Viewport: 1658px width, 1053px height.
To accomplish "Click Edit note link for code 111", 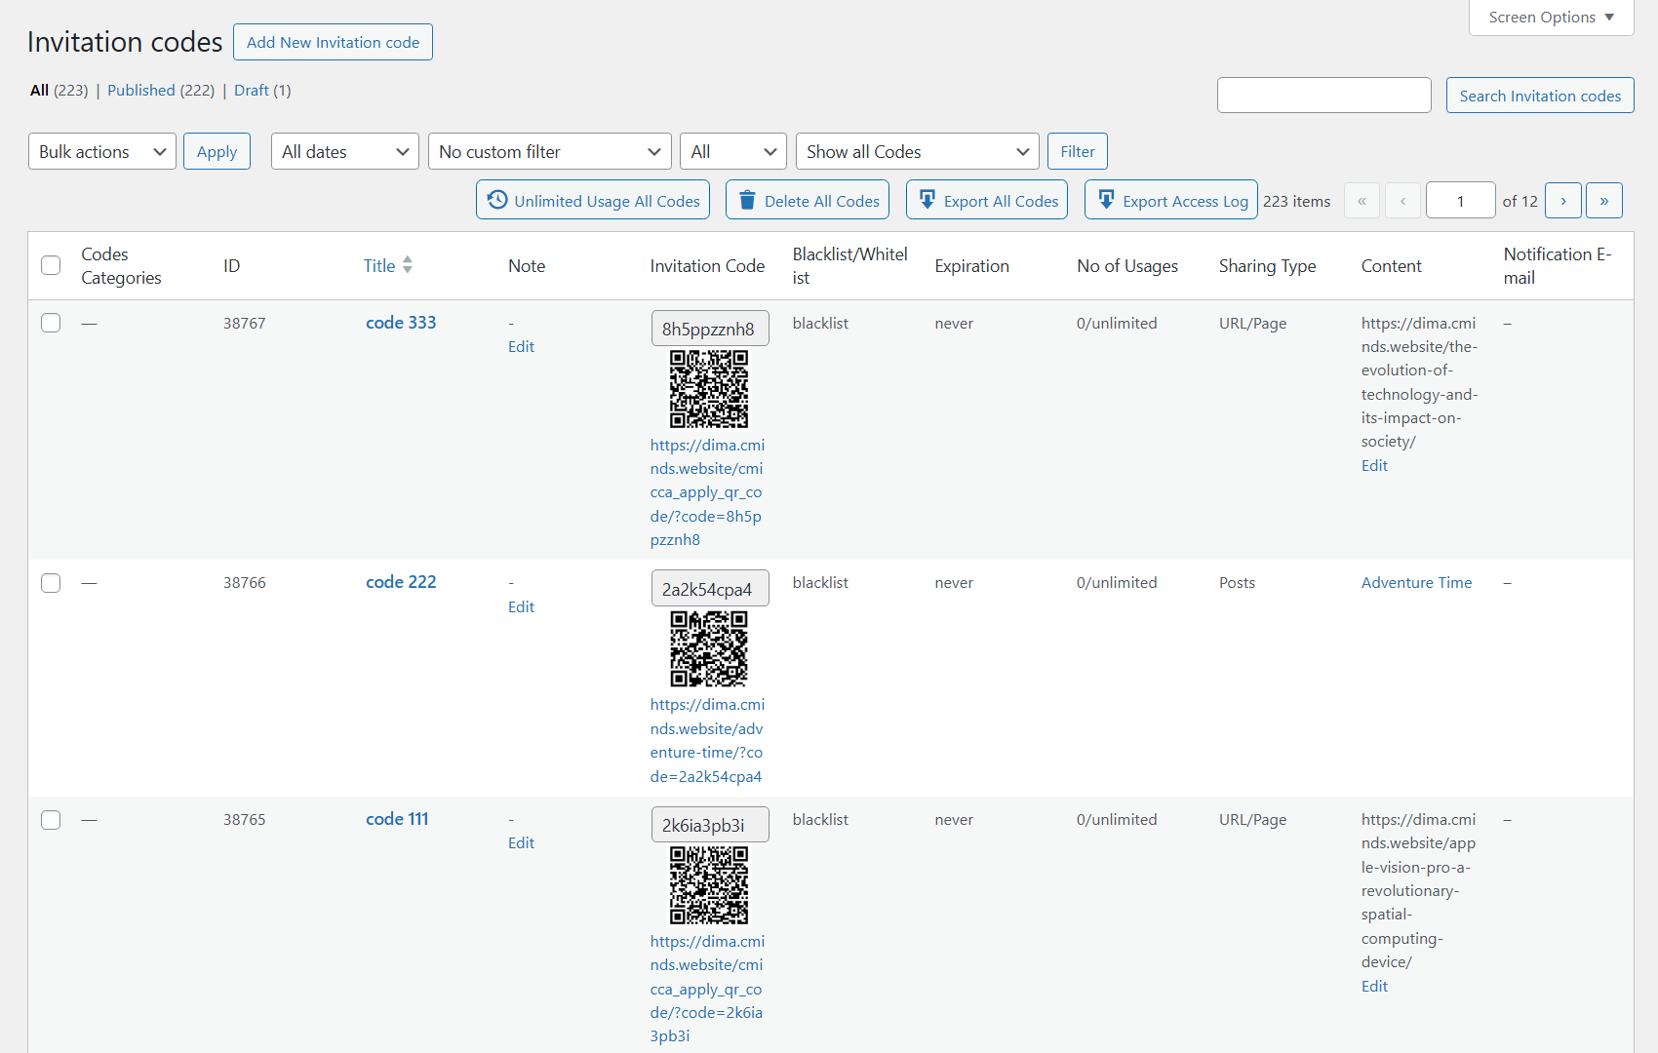I will coord(521,843).
